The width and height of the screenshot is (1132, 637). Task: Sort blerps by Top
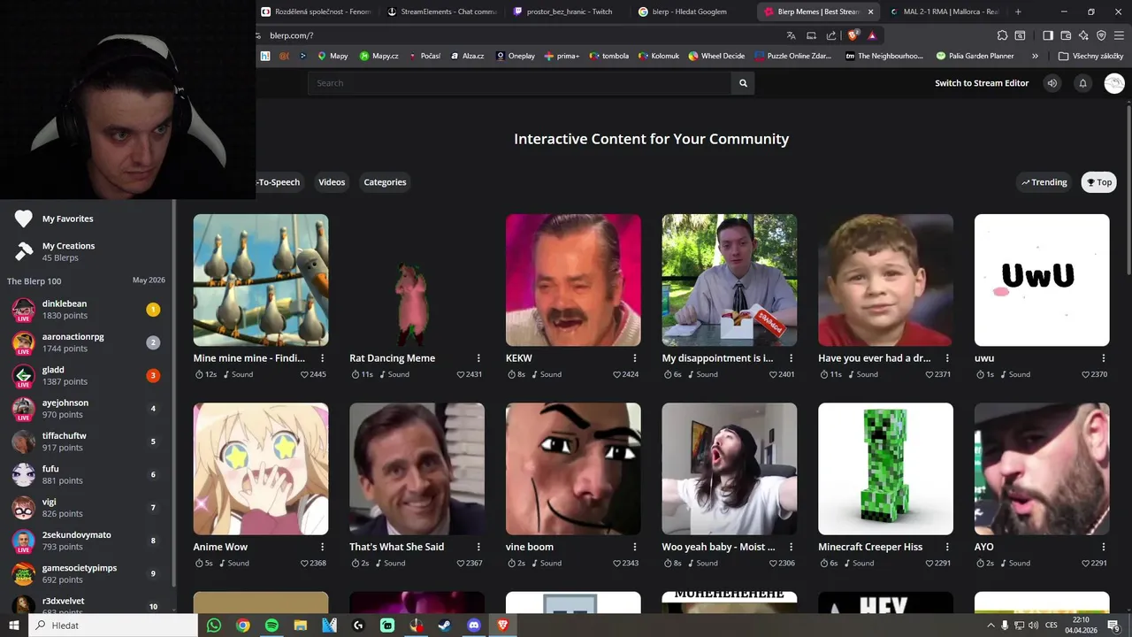(1099, 182)
